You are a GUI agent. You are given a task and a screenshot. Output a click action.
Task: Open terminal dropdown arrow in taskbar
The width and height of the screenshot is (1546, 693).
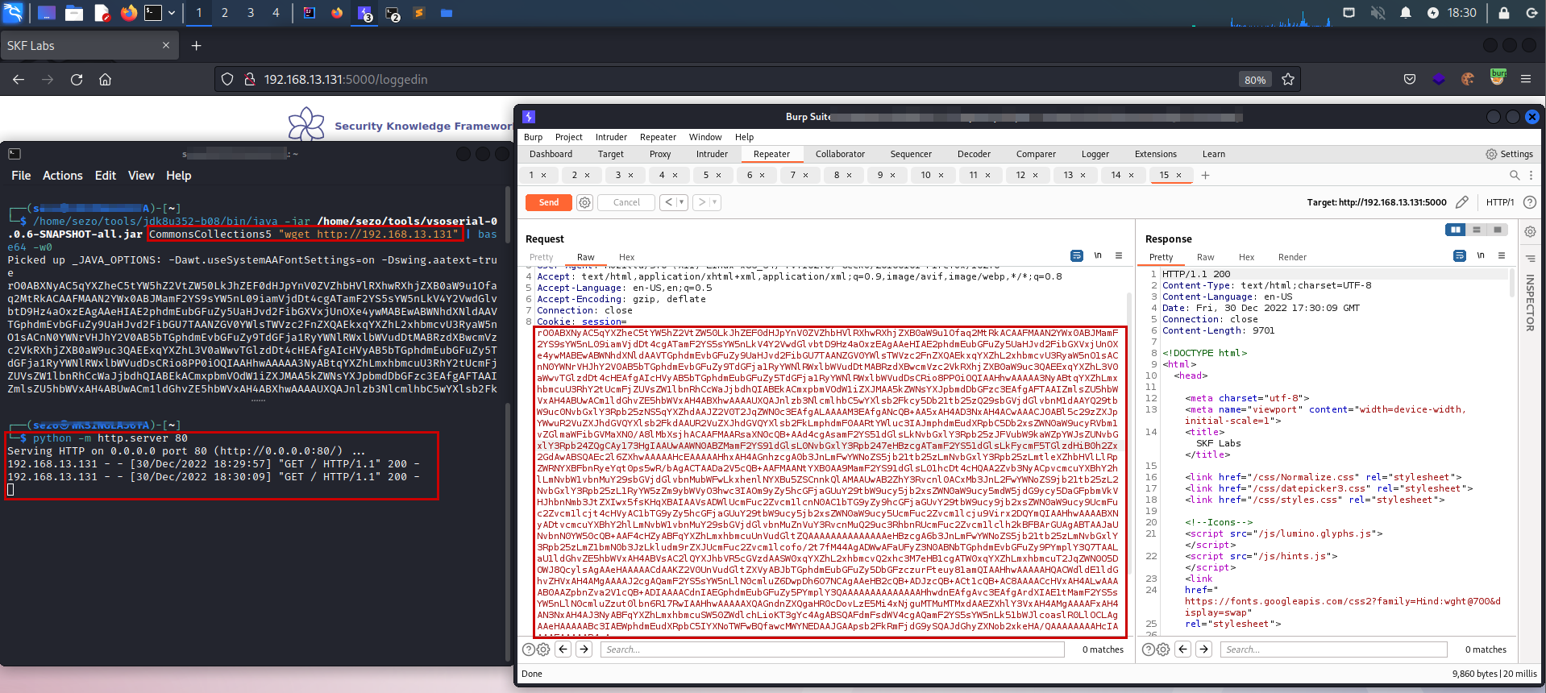point(171,13)
